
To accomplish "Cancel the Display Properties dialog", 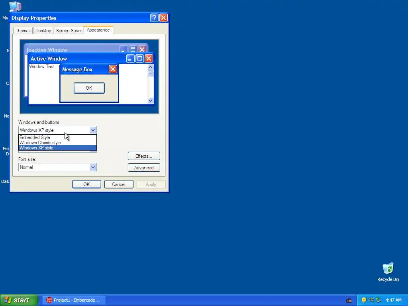I will 119,184.
